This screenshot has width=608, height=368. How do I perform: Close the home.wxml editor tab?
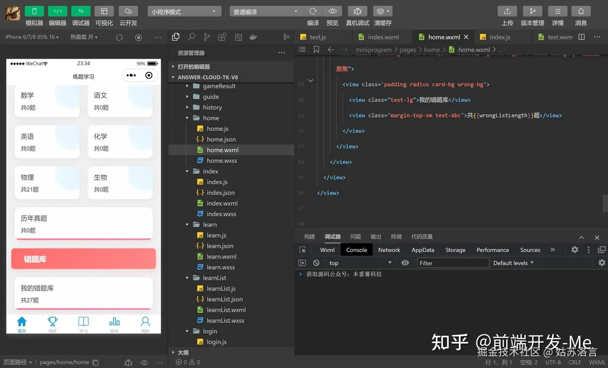pos(466,37)
